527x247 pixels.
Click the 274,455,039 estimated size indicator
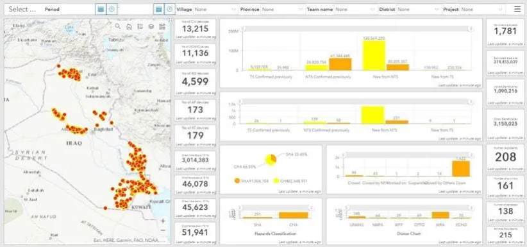click(505, 63)
